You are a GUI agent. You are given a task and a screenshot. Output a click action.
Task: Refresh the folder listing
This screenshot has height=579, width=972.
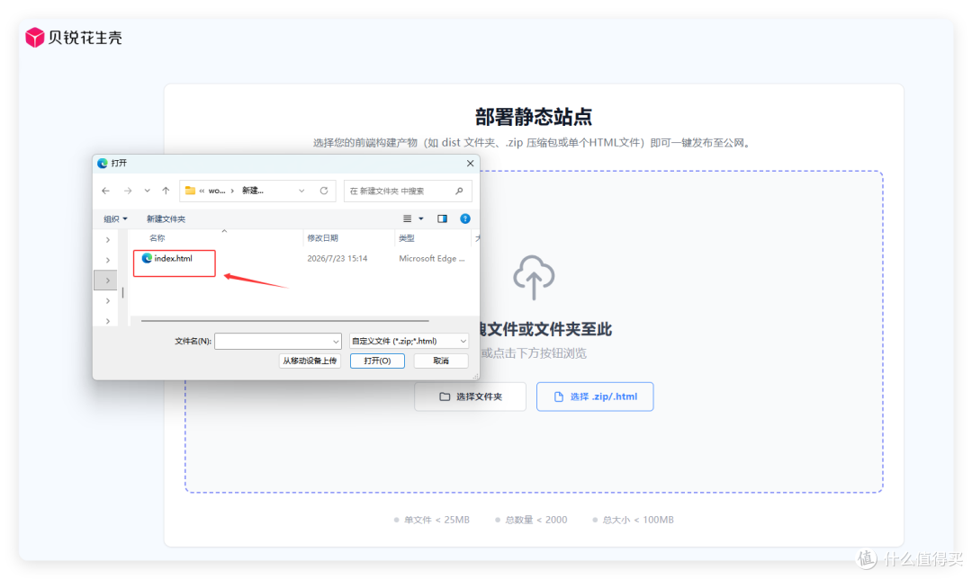pyautogui.click(x=324, y=191)
